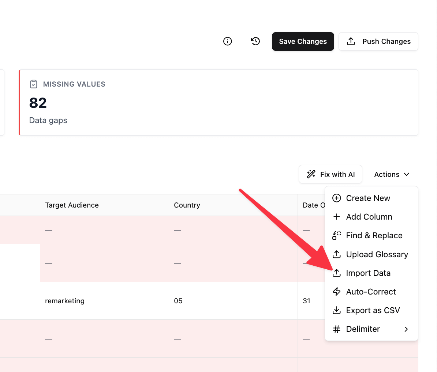Click the magic wand Fix with AI icon
The width and height of the screenshot is (437, 372).
coord(311,174)
